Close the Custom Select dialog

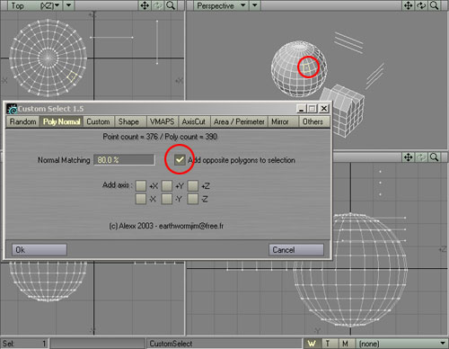(324, 109)
